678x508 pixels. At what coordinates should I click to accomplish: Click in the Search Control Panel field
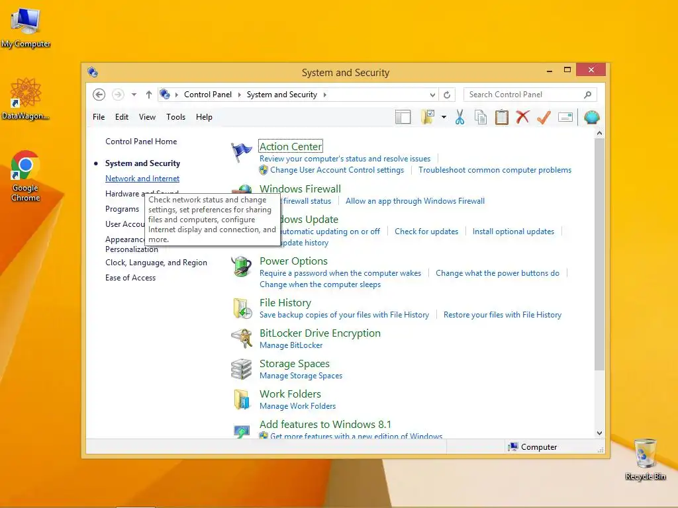[530, 95]
